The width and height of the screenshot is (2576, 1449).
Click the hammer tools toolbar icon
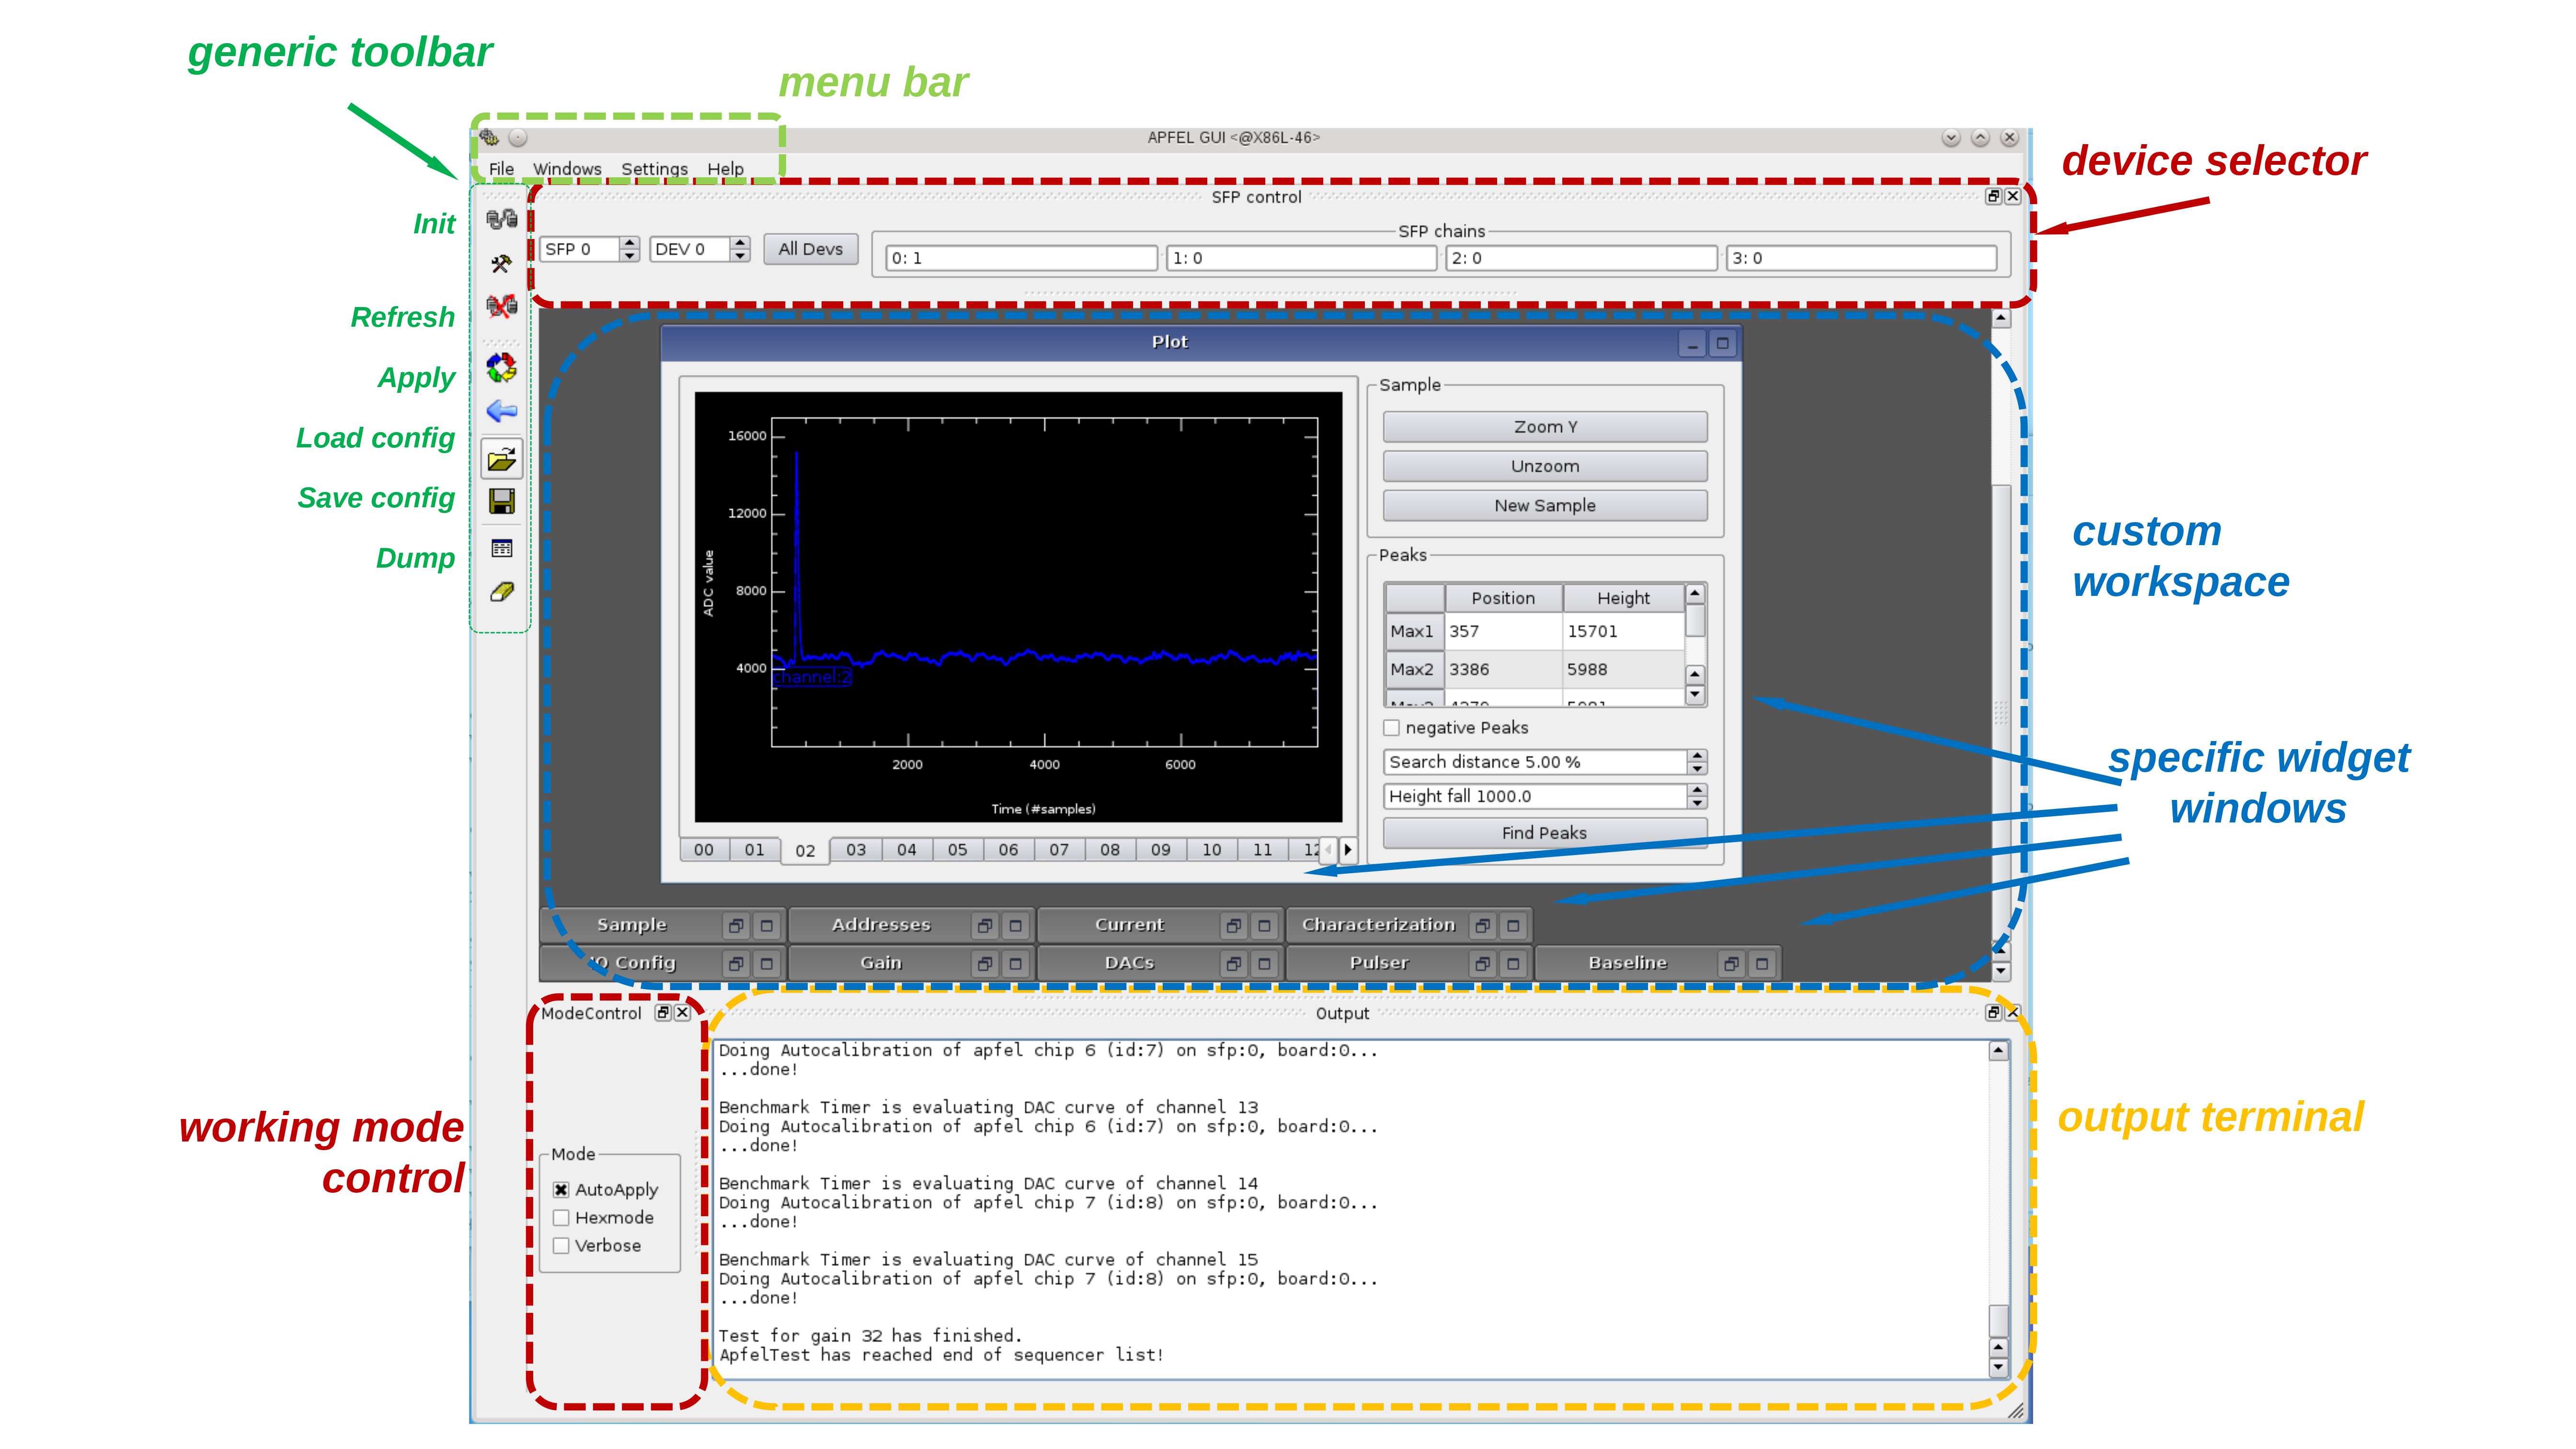coord(501,264)
